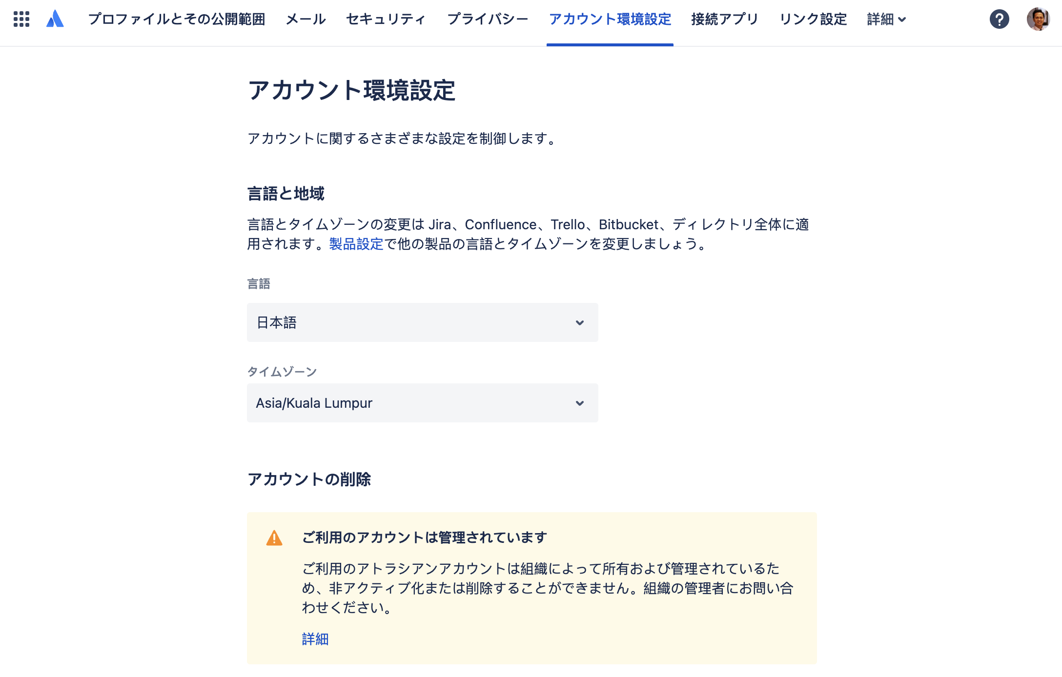Switch to the 接続アプリ tab

[x=724, y=20]
